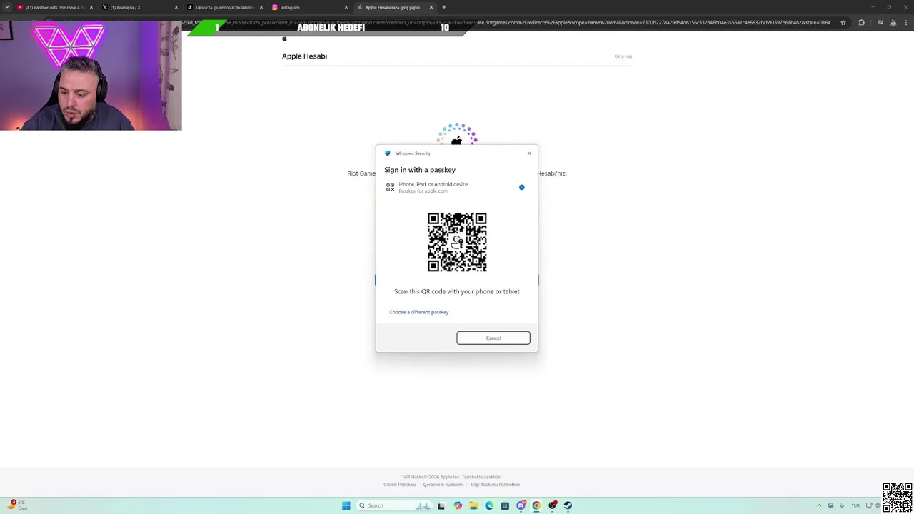
Task: Open the 'Bilgi Toplumu Hizmetleri' footer link
Action: tap(495, 485)
